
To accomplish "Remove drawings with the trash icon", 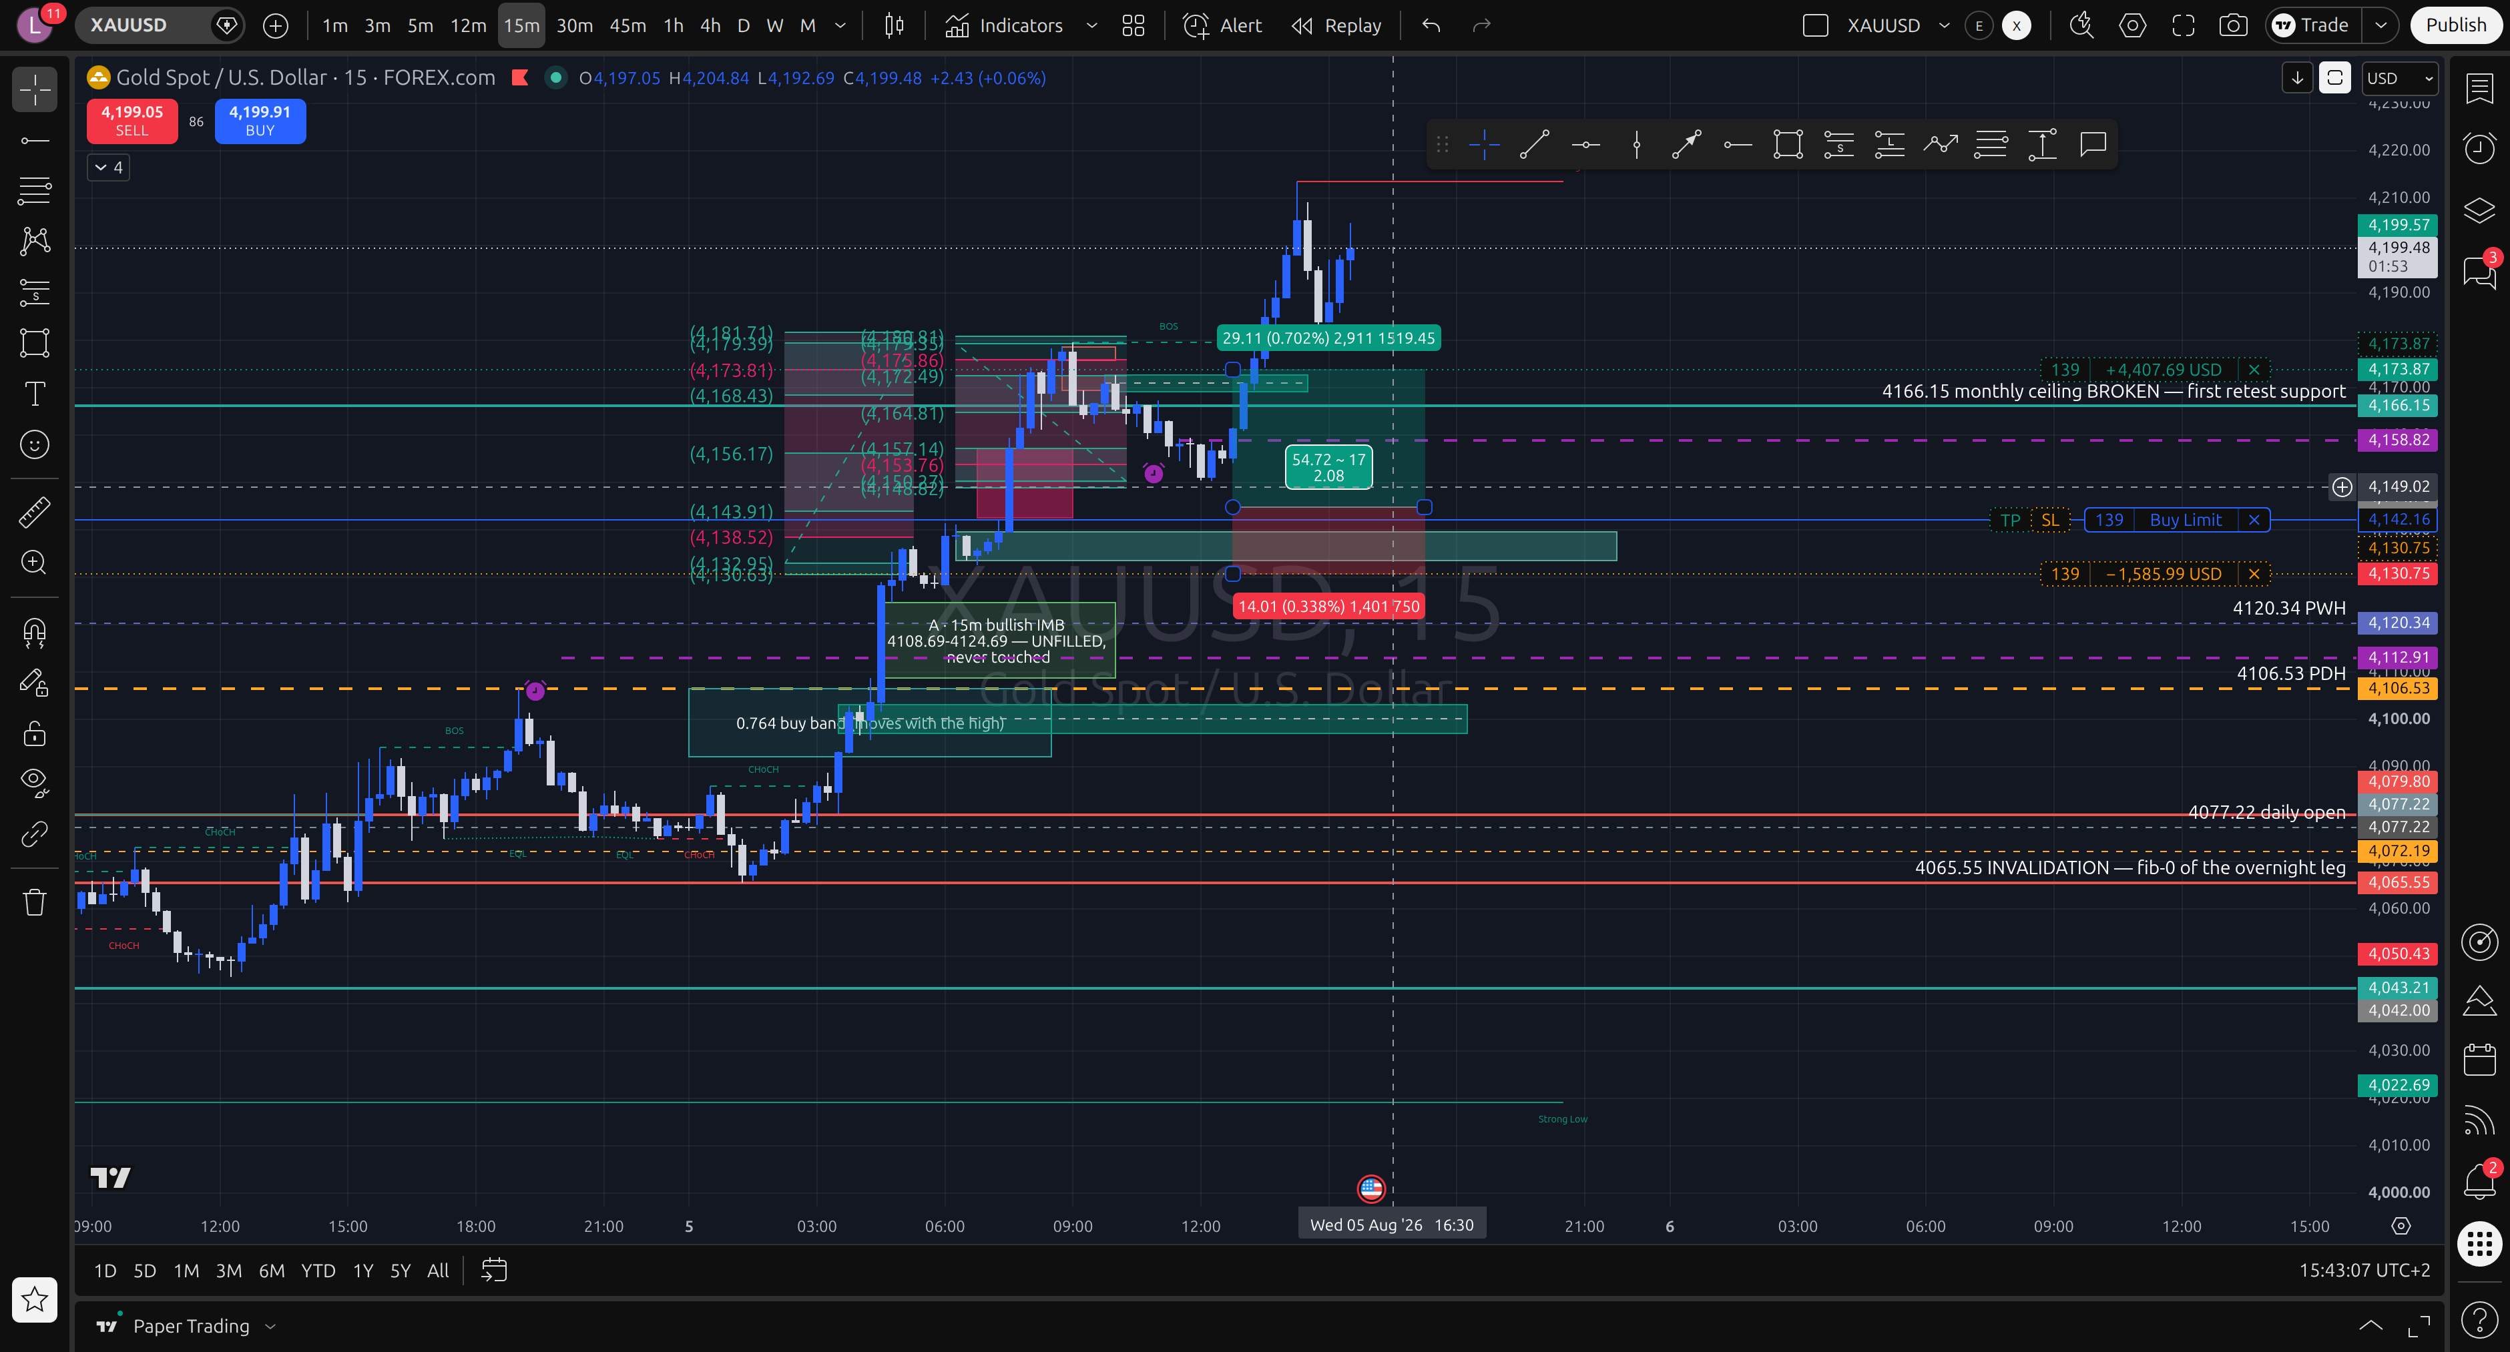I will [35, 902].
